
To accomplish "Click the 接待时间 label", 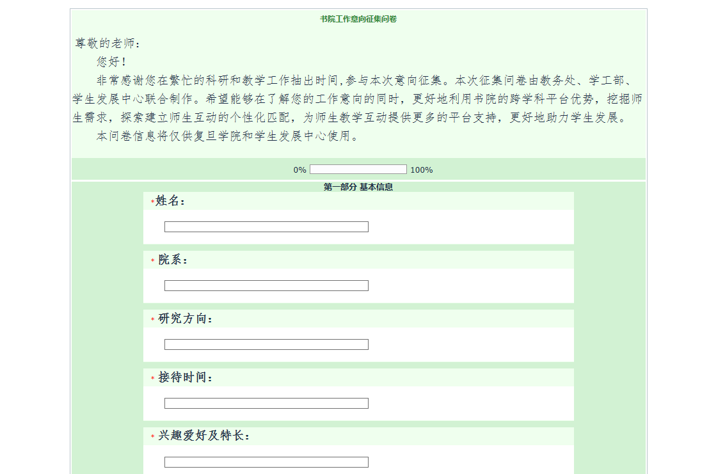I will coord(186,377).
